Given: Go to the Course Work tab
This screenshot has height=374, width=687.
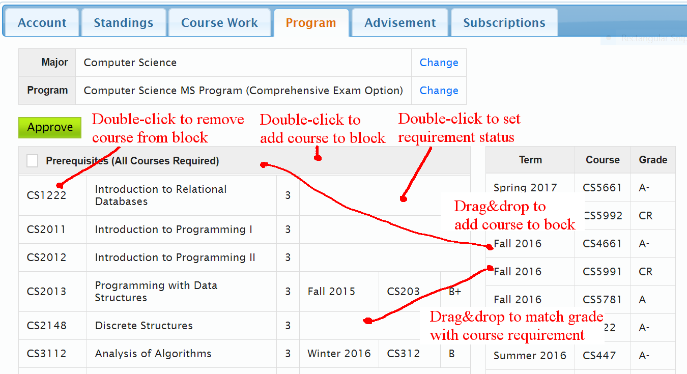Looking at the screenshot, I should (219, 23).
